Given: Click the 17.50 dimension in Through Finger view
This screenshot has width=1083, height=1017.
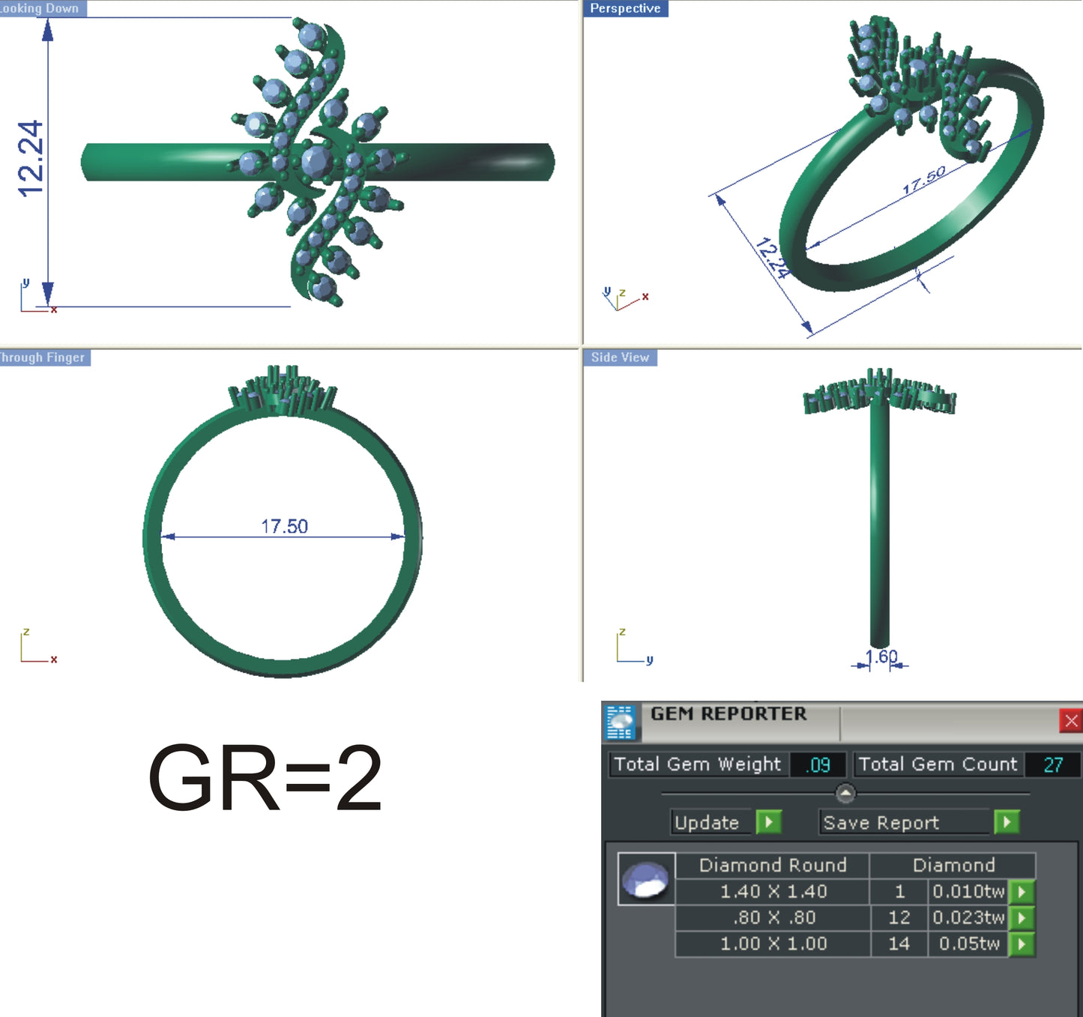Looking at the screenshot, I should 284,527.
